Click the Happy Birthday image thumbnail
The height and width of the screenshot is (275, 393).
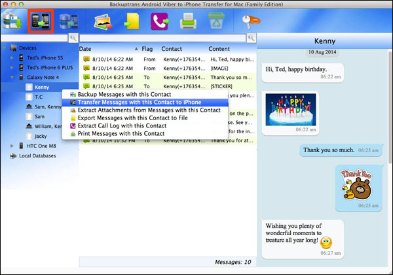tap(291, 110)
